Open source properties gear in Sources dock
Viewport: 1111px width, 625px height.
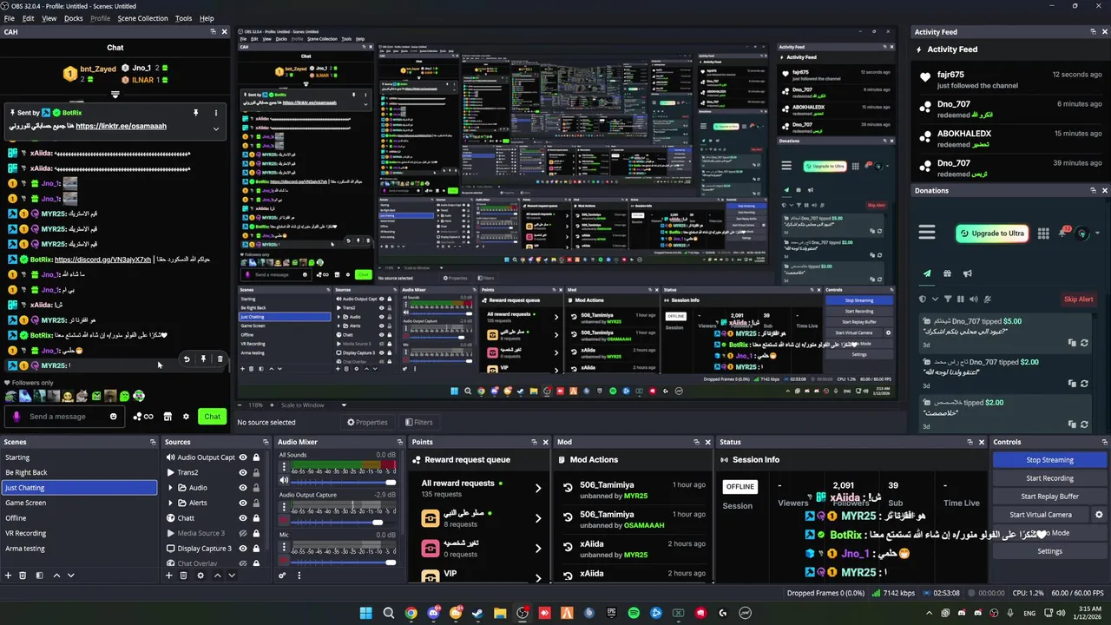[201, 575]
